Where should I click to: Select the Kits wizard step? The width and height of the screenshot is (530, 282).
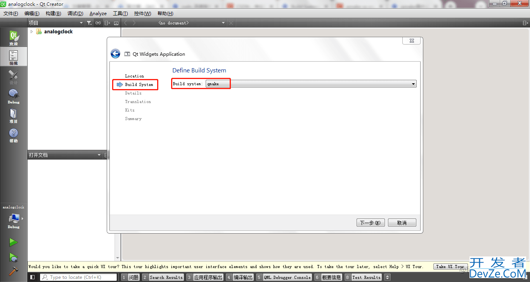[130, 110]
